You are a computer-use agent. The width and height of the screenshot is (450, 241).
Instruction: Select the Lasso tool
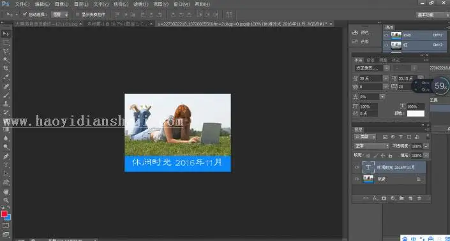coord(6,51)
